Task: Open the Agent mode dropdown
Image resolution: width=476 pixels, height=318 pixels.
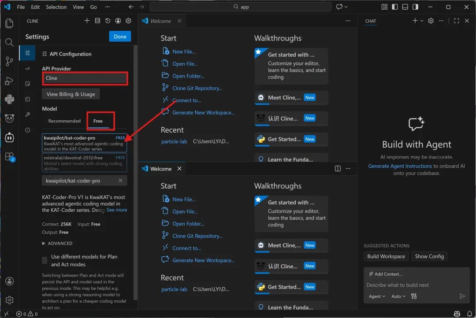Action: pos(377,296)
